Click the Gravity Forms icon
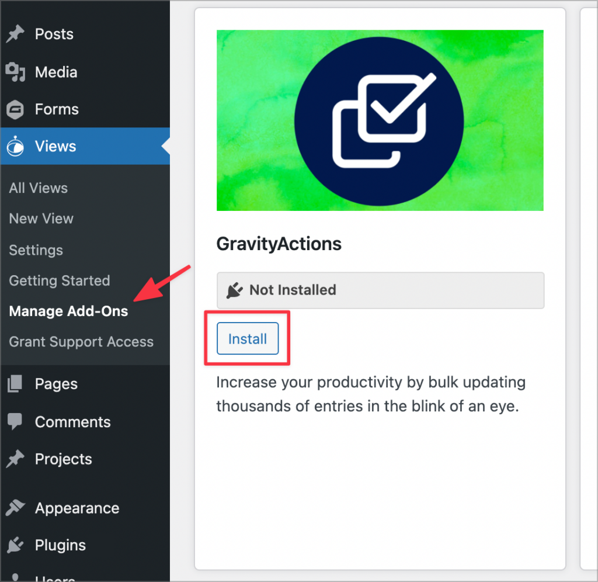Viewport: 598px width, 582px height. (x=15, y=109)
